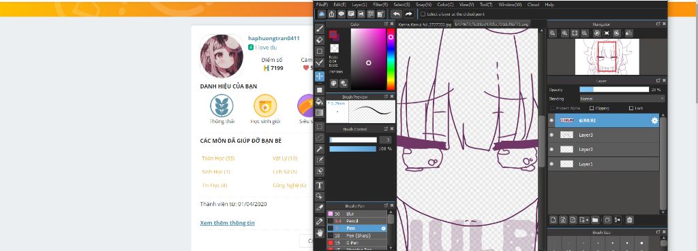This screenshot has width=698, height=251.
Task: Click the Redo arrow button
Action: click(409, 14)
